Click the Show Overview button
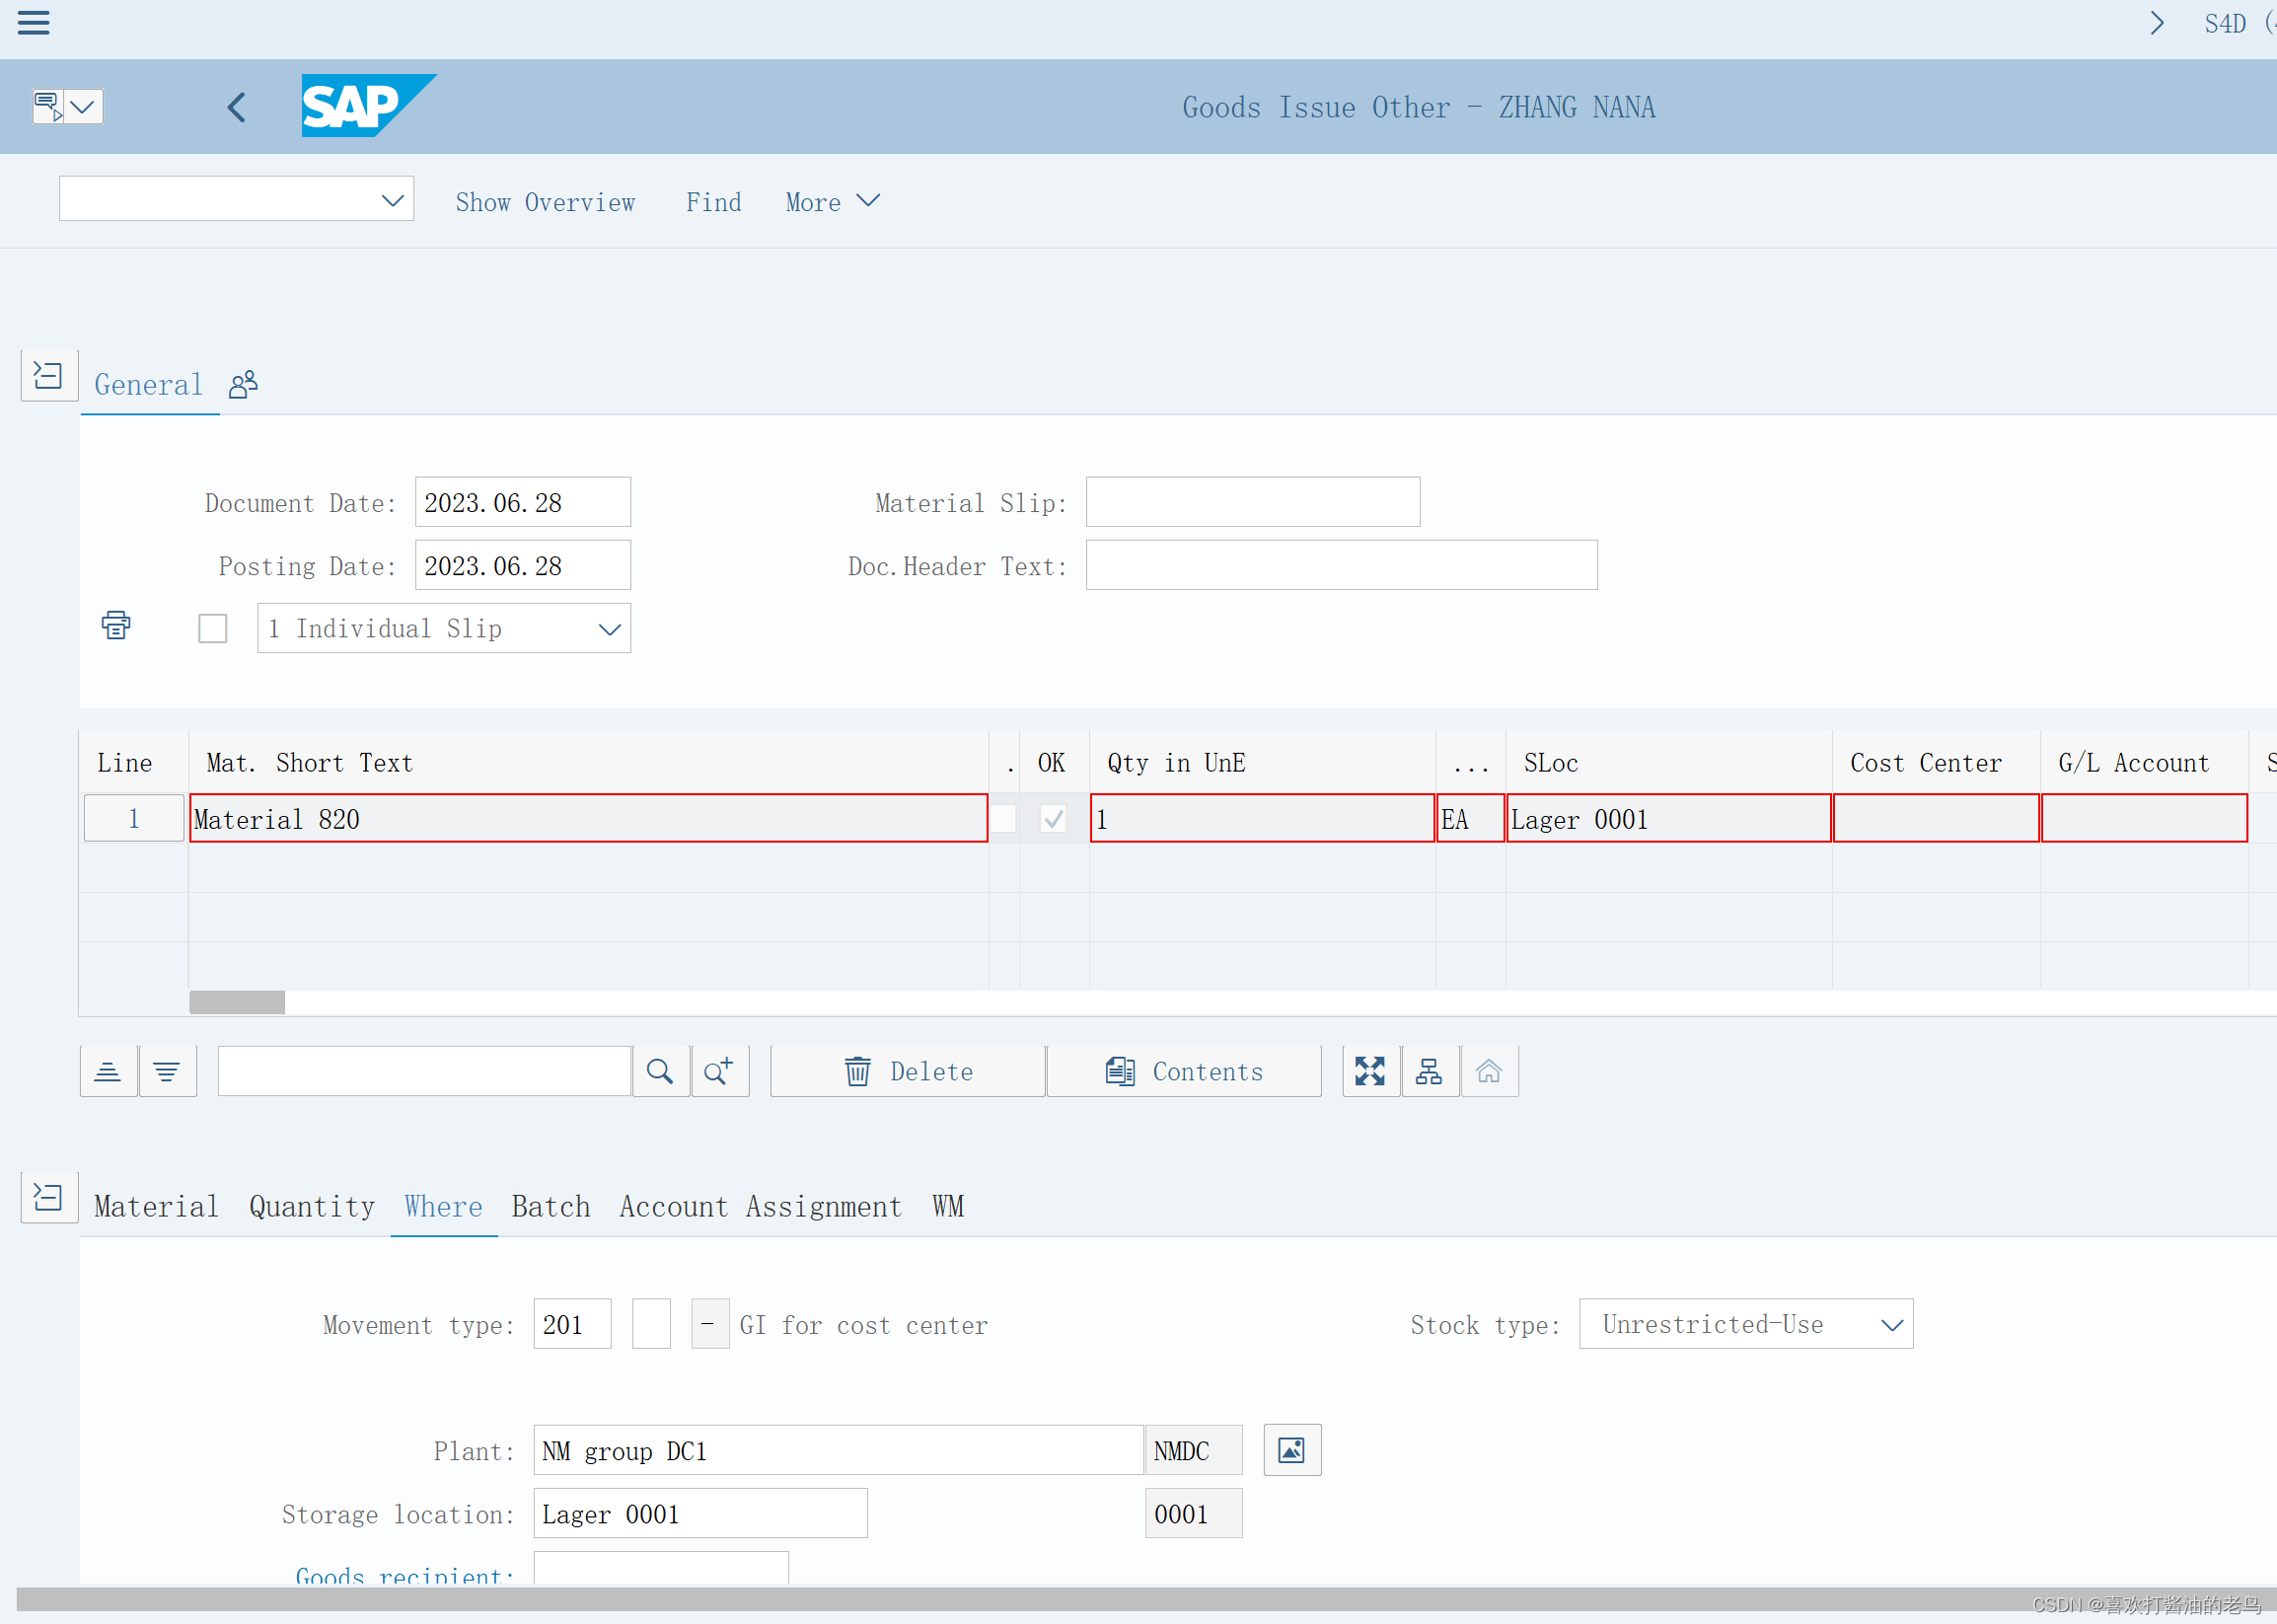 click(x=545, y=201)
